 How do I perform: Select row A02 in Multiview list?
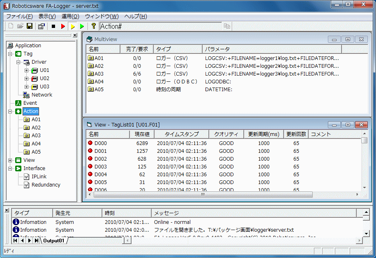click(x=214, y=66)
